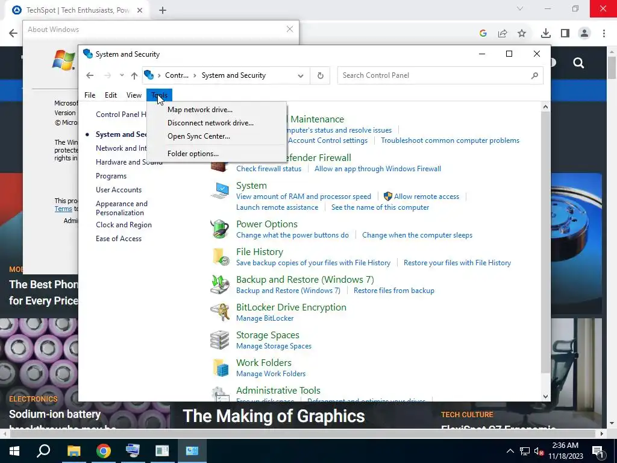Open User Accounts in the sidebar
The width and height of the screenshot is (617, 463).
pyautogui.click(x=119, y=190)
